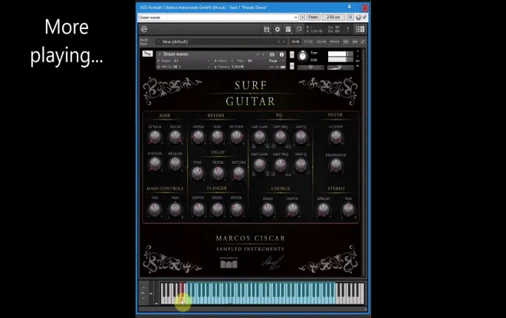Image resolution: width=506 pixels, height=318 pixels.
Task: Click the Release knob
Action: pos(176,164)
